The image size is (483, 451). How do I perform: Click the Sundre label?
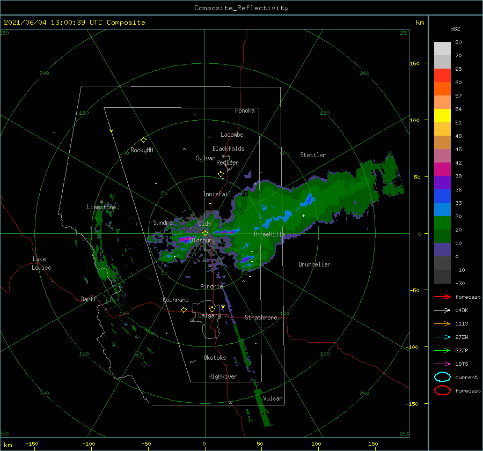coord(163,222)
